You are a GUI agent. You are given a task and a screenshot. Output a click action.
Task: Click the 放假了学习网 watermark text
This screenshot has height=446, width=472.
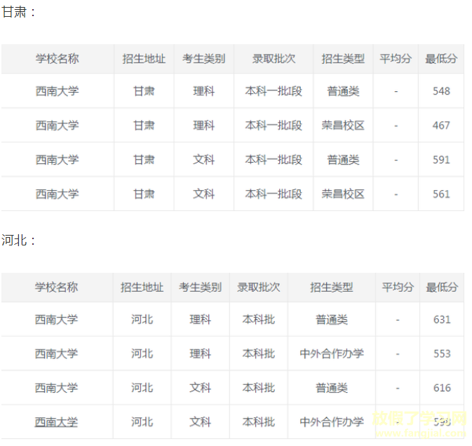coord(419,419)
